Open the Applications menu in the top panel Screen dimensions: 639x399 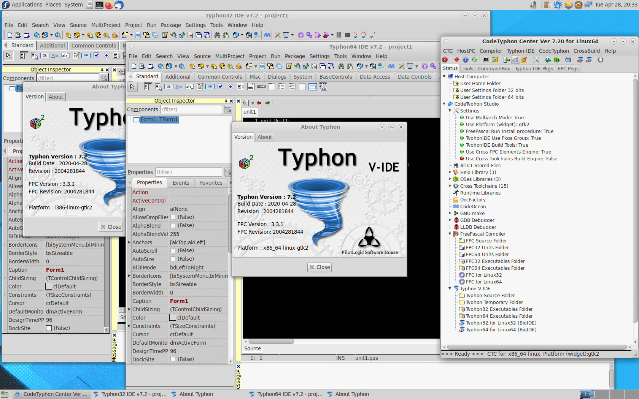[x=27, y=5]
